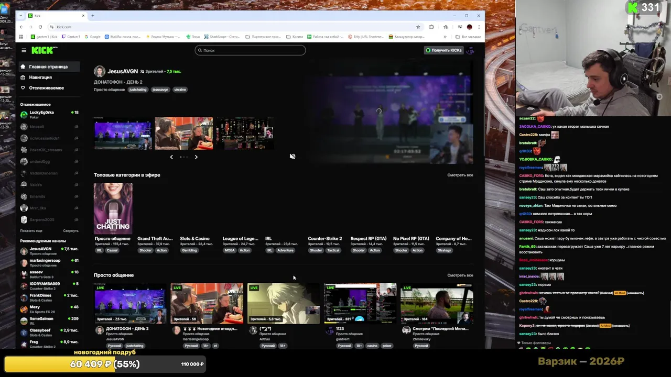
Task: Open LuckyEg0rka in the followed channels
Action: tap(50, 115)
